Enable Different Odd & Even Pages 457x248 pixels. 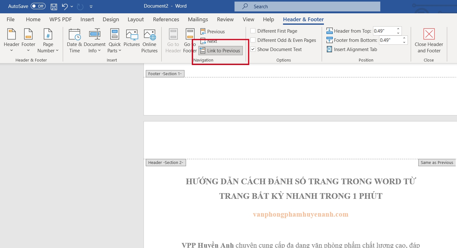coord(253,40)
